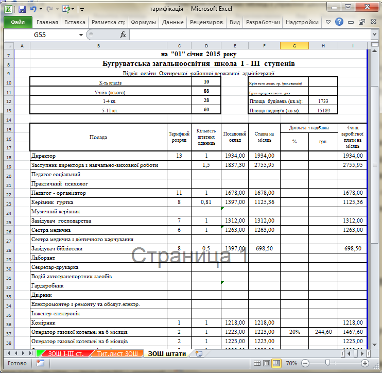
Task: Click the Save icon in quick access toolbar
Action: click(22, 9)
